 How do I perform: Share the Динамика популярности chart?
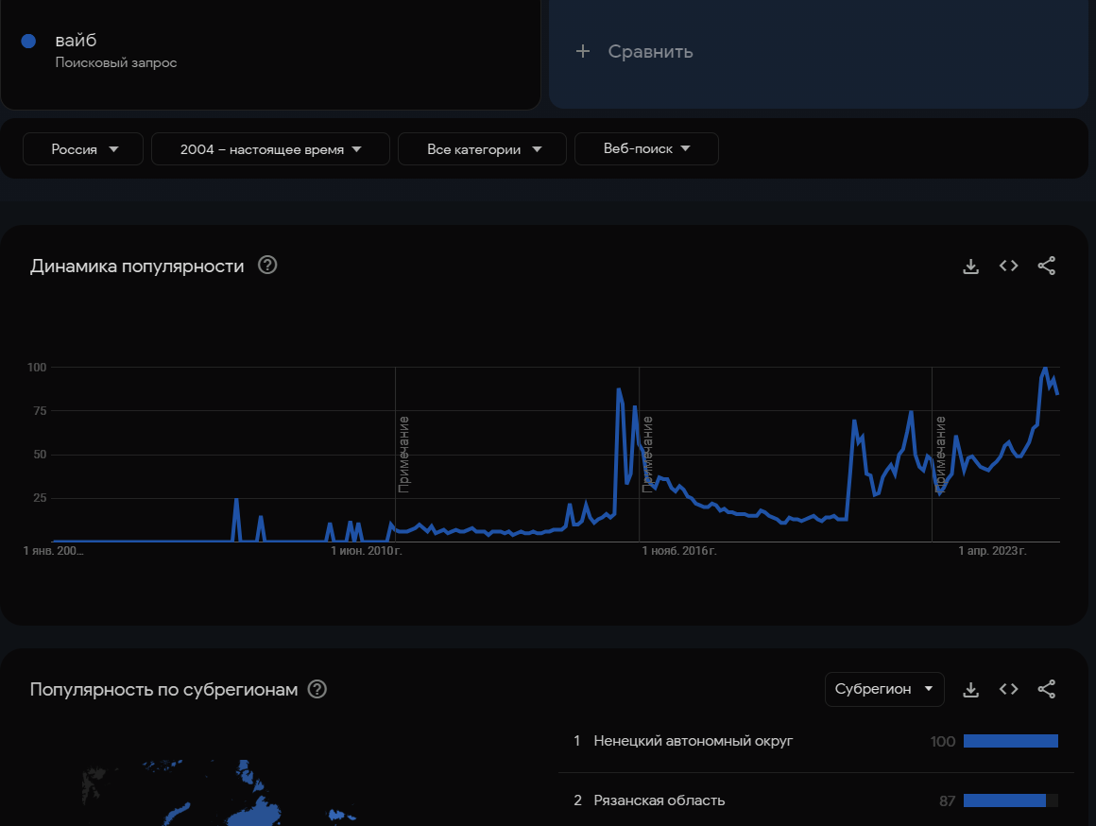click(x=1046, y=266)
